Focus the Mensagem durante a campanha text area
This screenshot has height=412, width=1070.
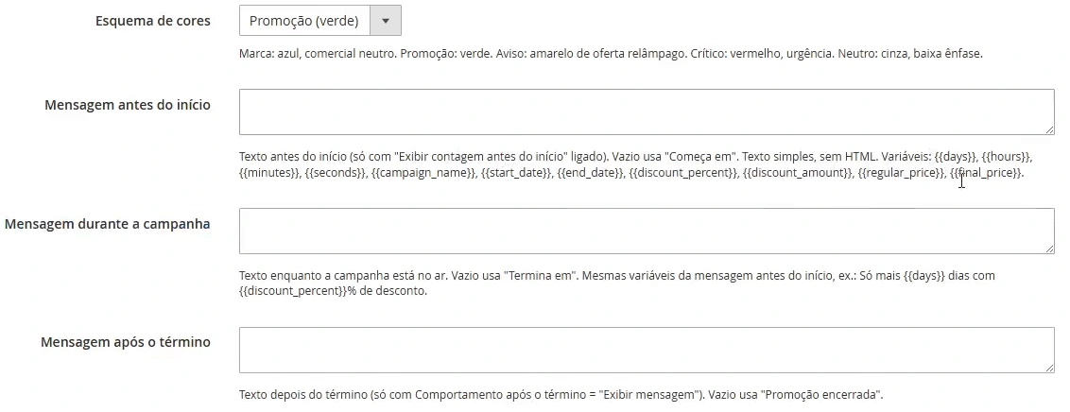(x=647, y=232)
